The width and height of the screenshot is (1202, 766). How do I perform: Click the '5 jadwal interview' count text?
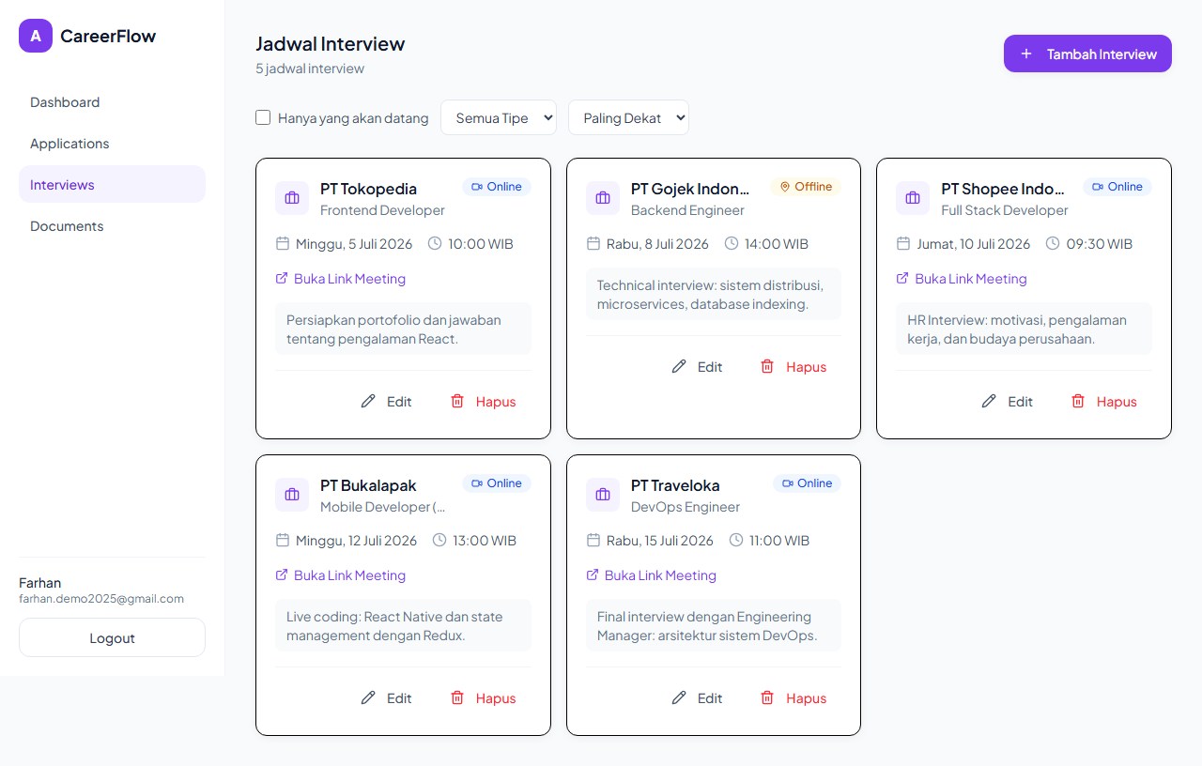(310, 69)
